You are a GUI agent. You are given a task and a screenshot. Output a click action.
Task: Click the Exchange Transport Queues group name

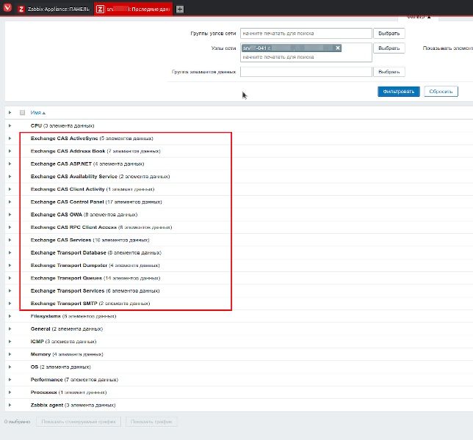point(66,278)
